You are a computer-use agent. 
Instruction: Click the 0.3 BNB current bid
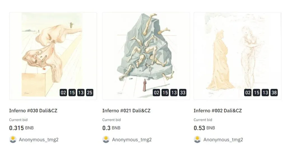pos(111,128)
